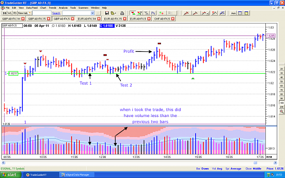Open the Scanners menu
The width and height of the screenshot is (285, 178).
pyautogui.click(x=83, y=8)
